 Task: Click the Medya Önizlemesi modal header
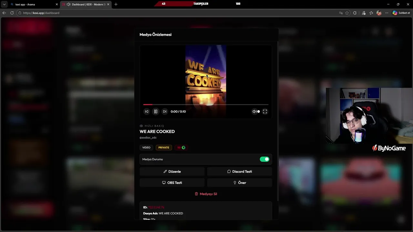[156, 34]
